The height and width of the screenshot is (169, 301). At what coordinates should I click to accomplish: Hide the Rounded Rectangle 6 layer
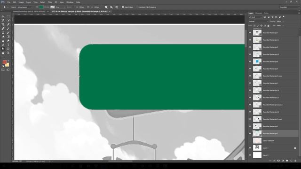click(x=250, y=61)
